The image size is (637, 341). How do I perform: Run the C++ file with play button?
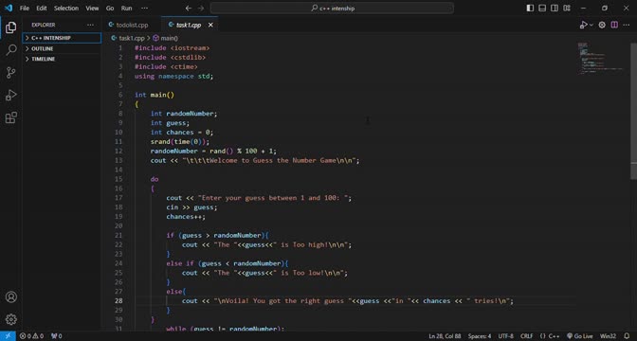[583, 25]
